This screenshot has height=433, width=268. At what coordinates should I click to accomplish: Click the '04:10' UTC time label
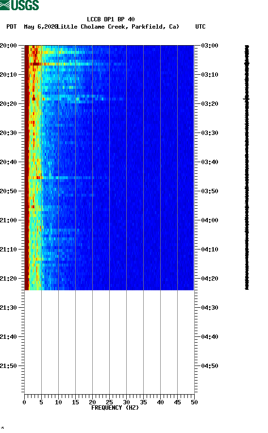210,250
